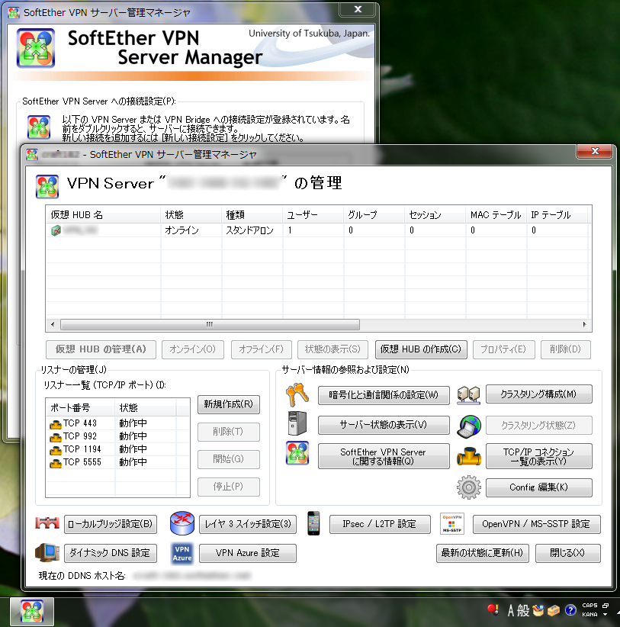Viewport: 620px width, 627px height.
Task: Click the gear icon beside Config edit
Action: 468,487
